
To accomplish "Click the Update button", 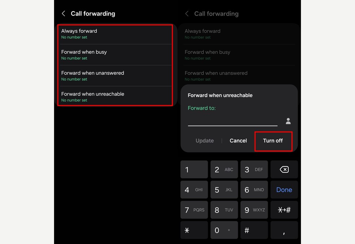I will pos(205,141).
